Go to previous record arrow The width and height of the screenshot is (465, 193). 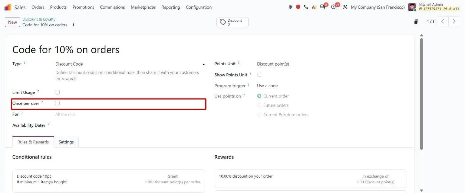(x=443, y=21)
